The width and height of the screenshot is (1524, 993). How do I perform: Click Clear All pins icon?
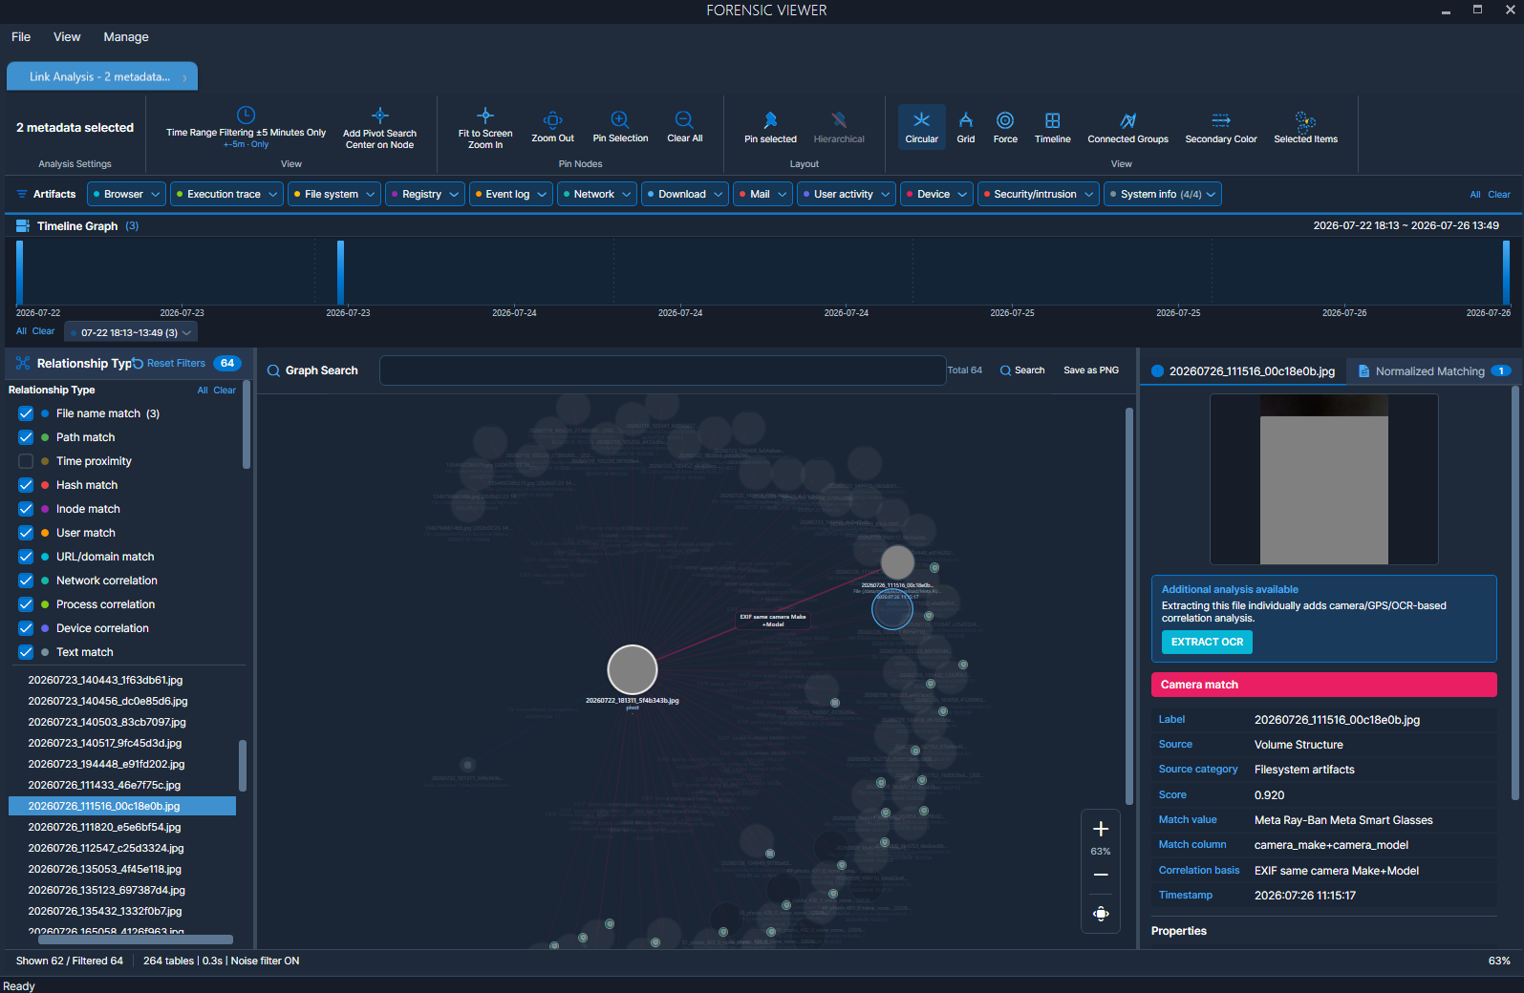[x=684, y=119]
